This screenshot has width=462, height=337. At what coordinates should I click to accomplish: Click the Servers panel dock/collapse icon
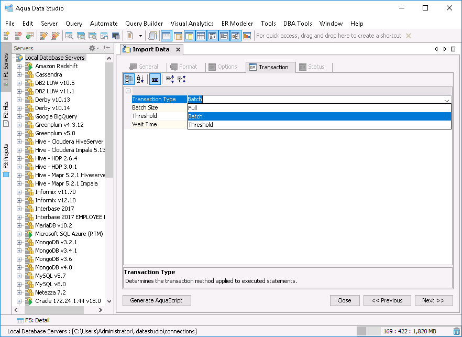click(x=107, y=48)
